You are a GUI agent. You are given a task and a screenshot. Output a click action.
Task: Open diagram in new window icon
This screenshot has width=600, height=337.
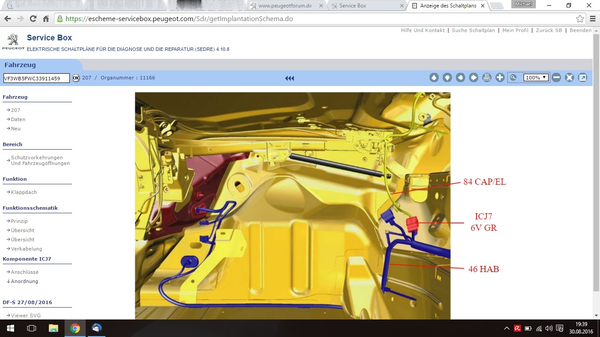[x=583, y=78]
